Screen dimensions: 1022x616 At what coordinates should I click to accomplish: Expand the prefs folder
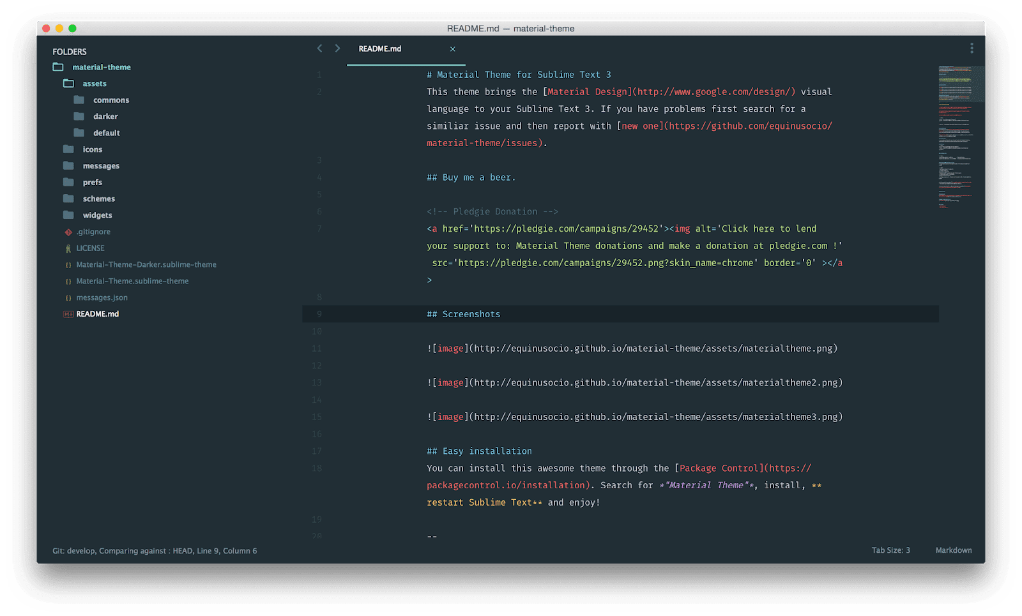click(x=93, y=183)
